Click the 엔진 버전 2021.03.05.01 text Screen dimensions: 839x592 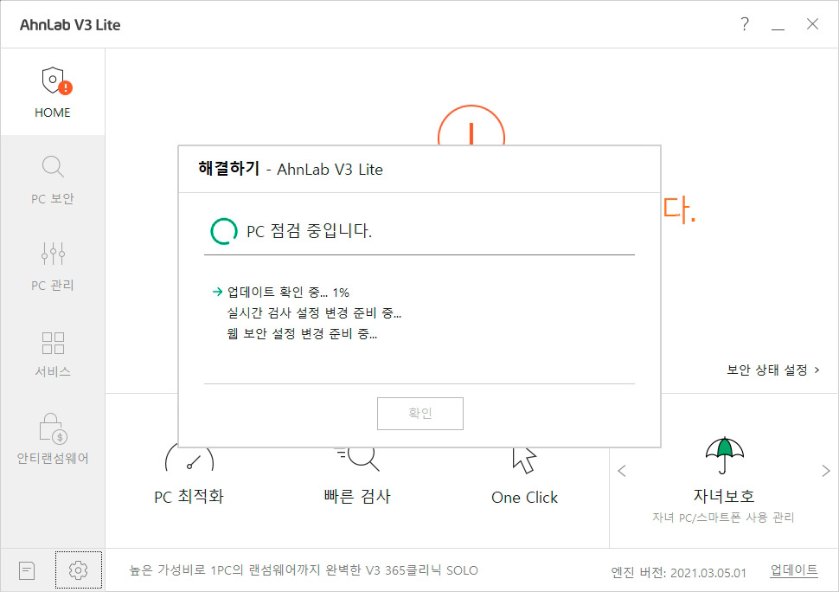pyautogui.click(x=678, y=573)
